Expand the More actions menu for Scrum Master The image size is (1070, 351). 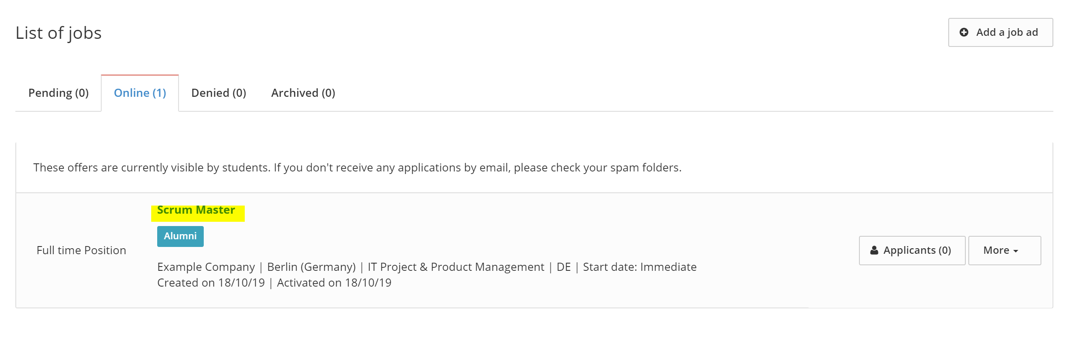(1005, 250)
